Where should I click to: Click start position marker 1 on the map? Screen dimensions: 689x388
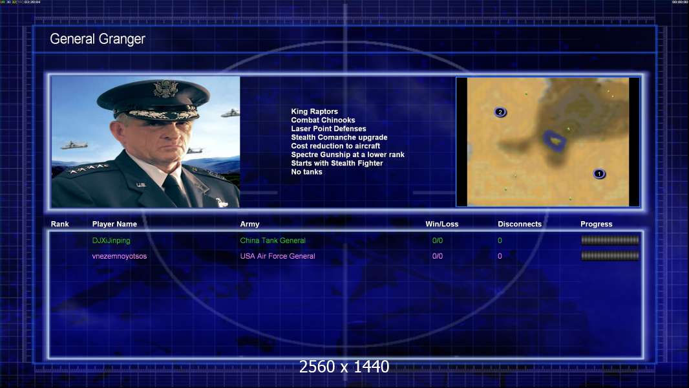click(x=599, y=173)
